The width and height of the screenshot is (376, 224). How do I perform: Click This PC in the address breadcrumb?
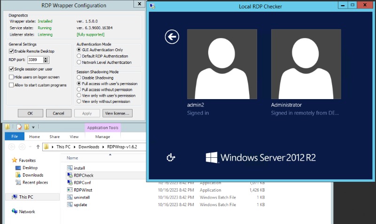63,147
